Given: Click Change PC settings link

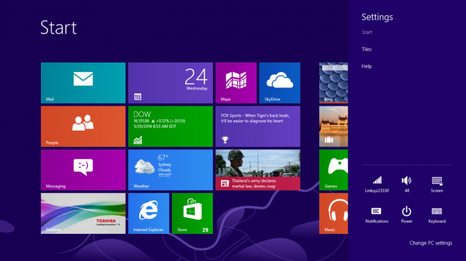Looking at the screenshot, I should point(431,243).
